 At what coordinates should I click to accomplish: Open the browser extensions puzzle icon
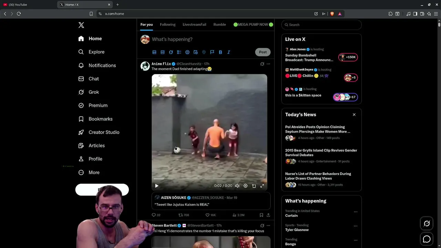click(390, 14)
